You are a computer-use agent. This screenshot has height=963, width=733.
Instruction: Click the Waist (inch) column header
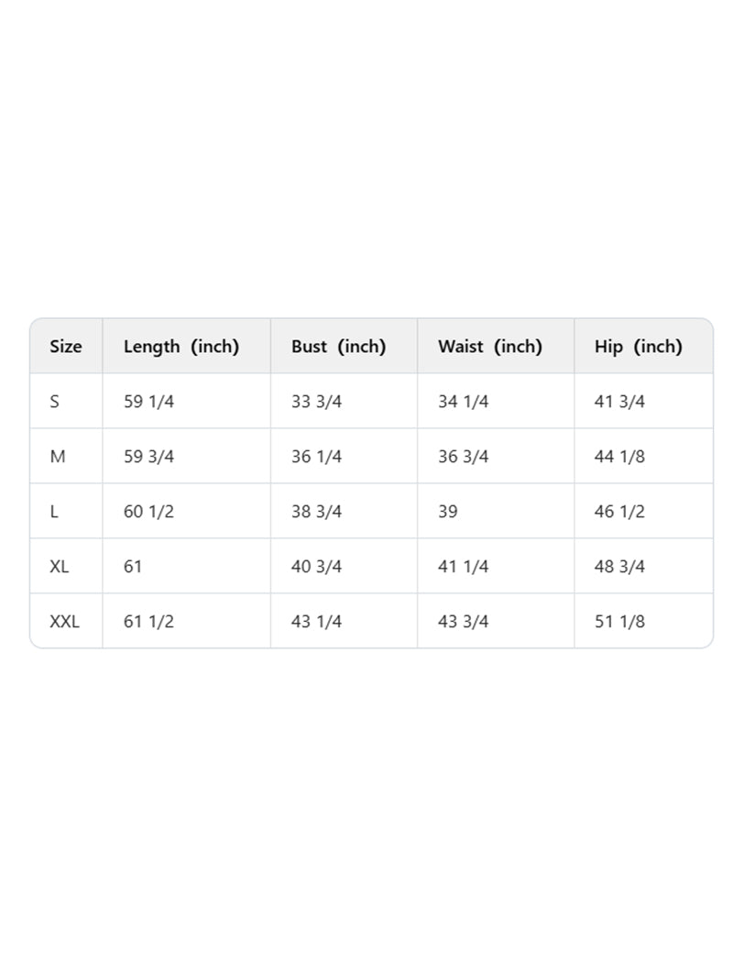tap(490, 347)
